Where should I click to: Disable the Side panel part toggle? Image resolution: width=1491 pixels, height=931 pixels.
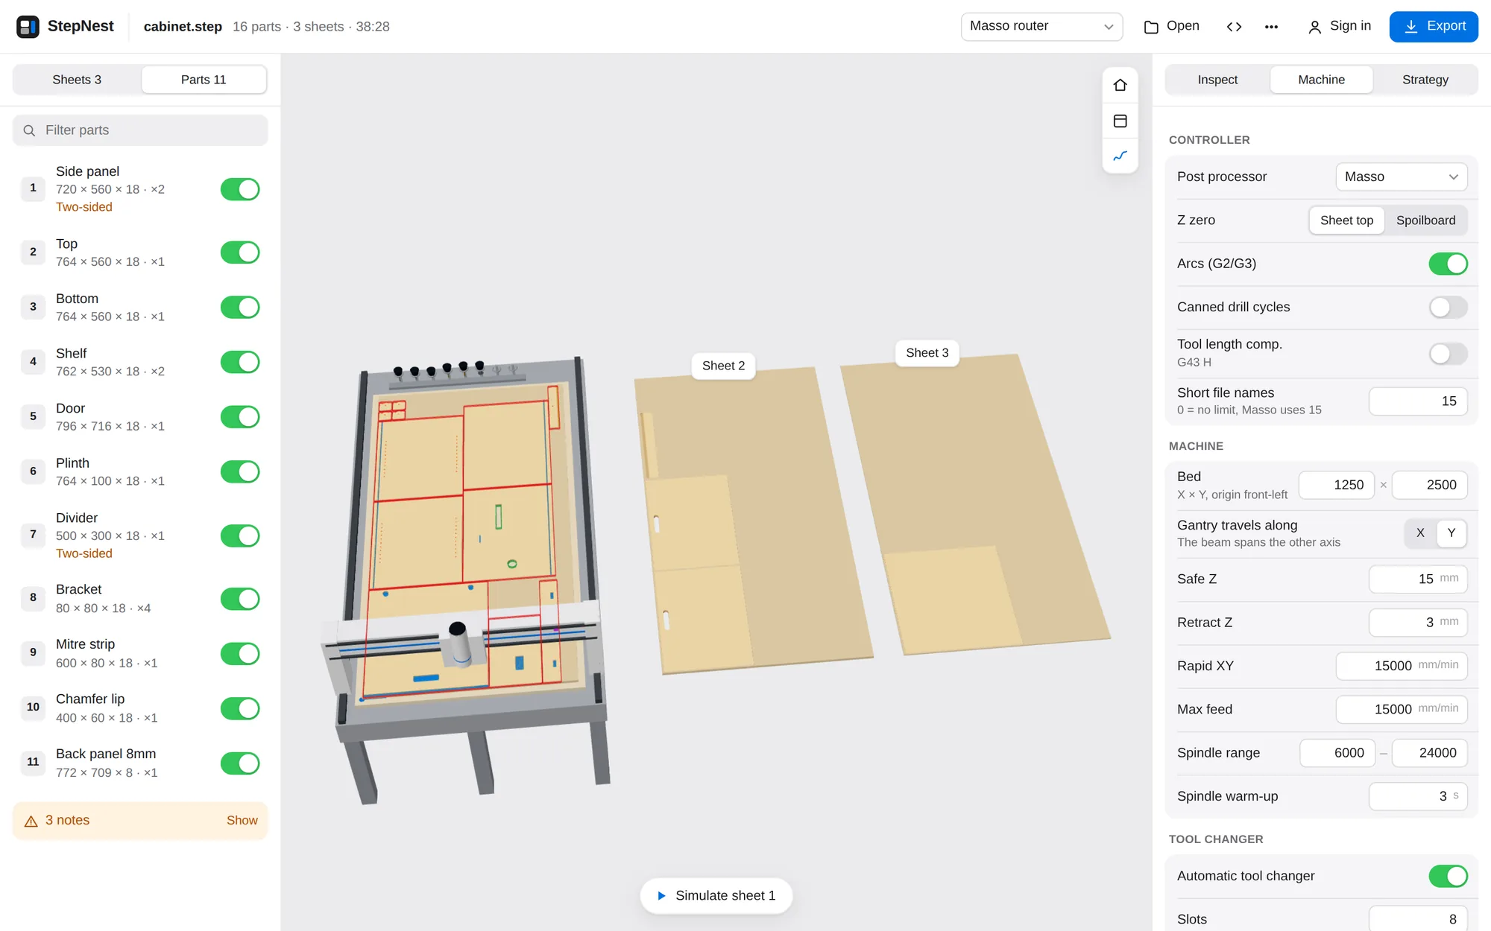point(240,189)
